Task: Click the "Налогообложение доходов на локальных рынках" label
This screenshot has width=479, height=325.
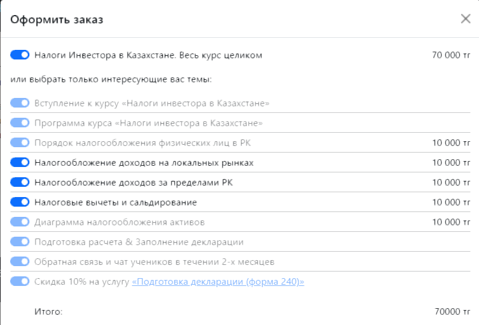Action: (144, 163)
